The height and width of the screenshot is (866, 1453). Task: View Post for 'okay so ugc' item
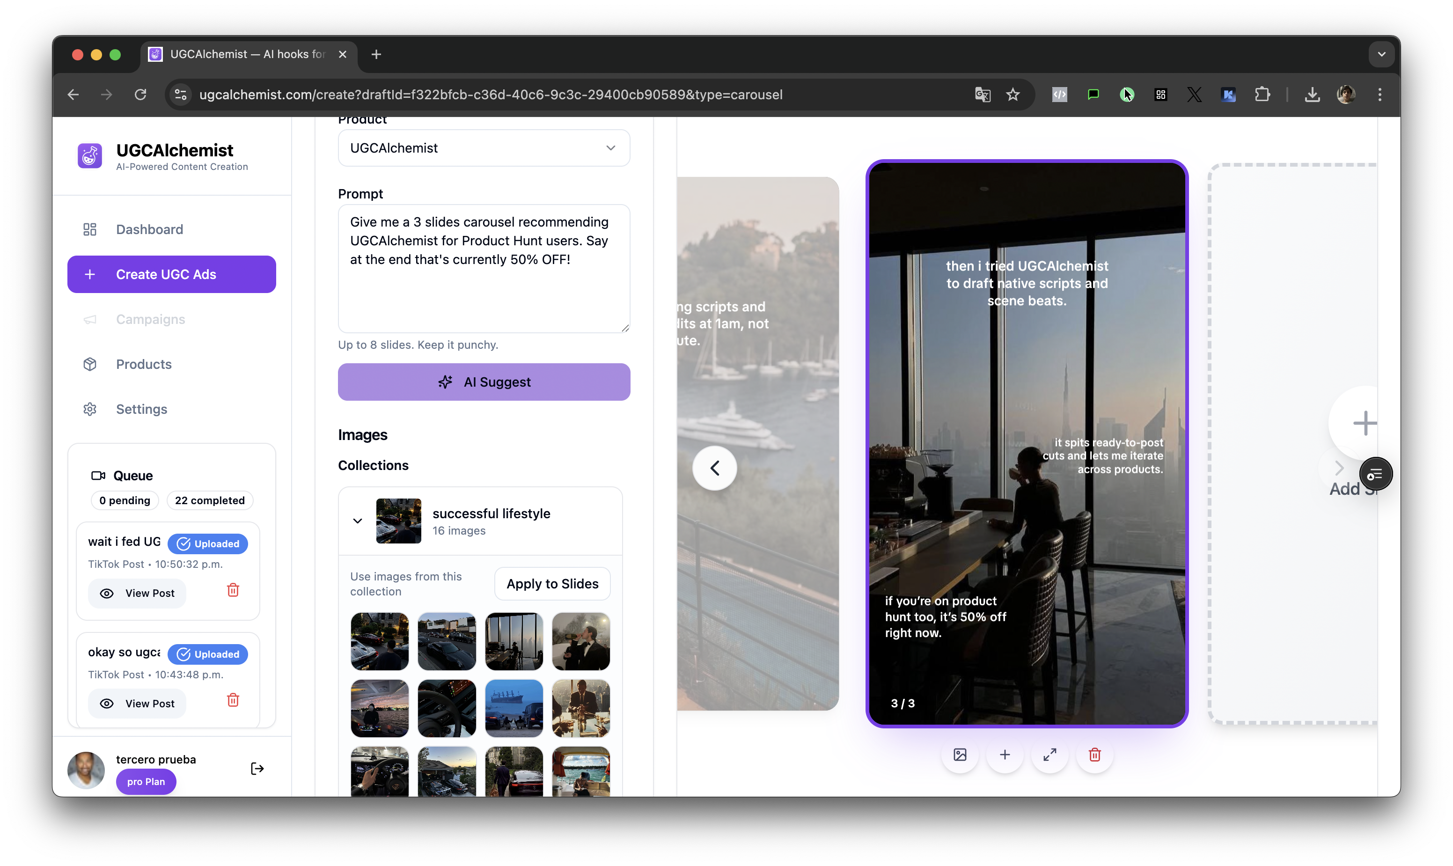tap(137, 704)
